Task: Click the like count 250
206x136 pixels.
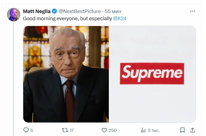Action: (x=113, y=130)
